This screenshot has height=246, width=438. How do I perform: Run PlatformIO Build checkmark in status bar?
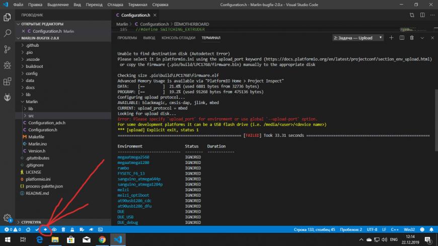click(x=37, y=229)
